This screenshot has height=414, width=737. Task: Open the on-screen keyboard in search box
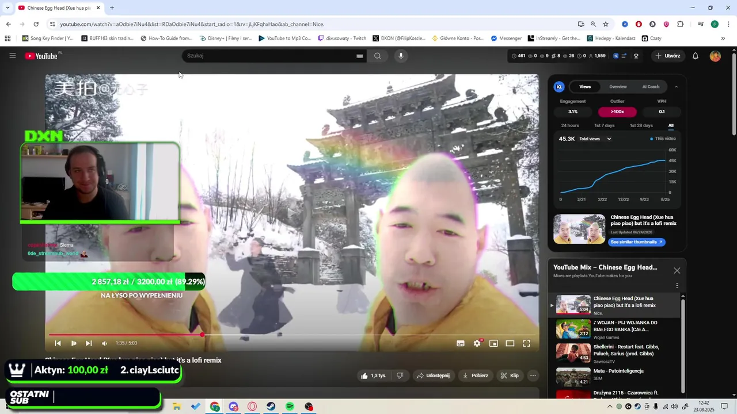pos(360,56)
